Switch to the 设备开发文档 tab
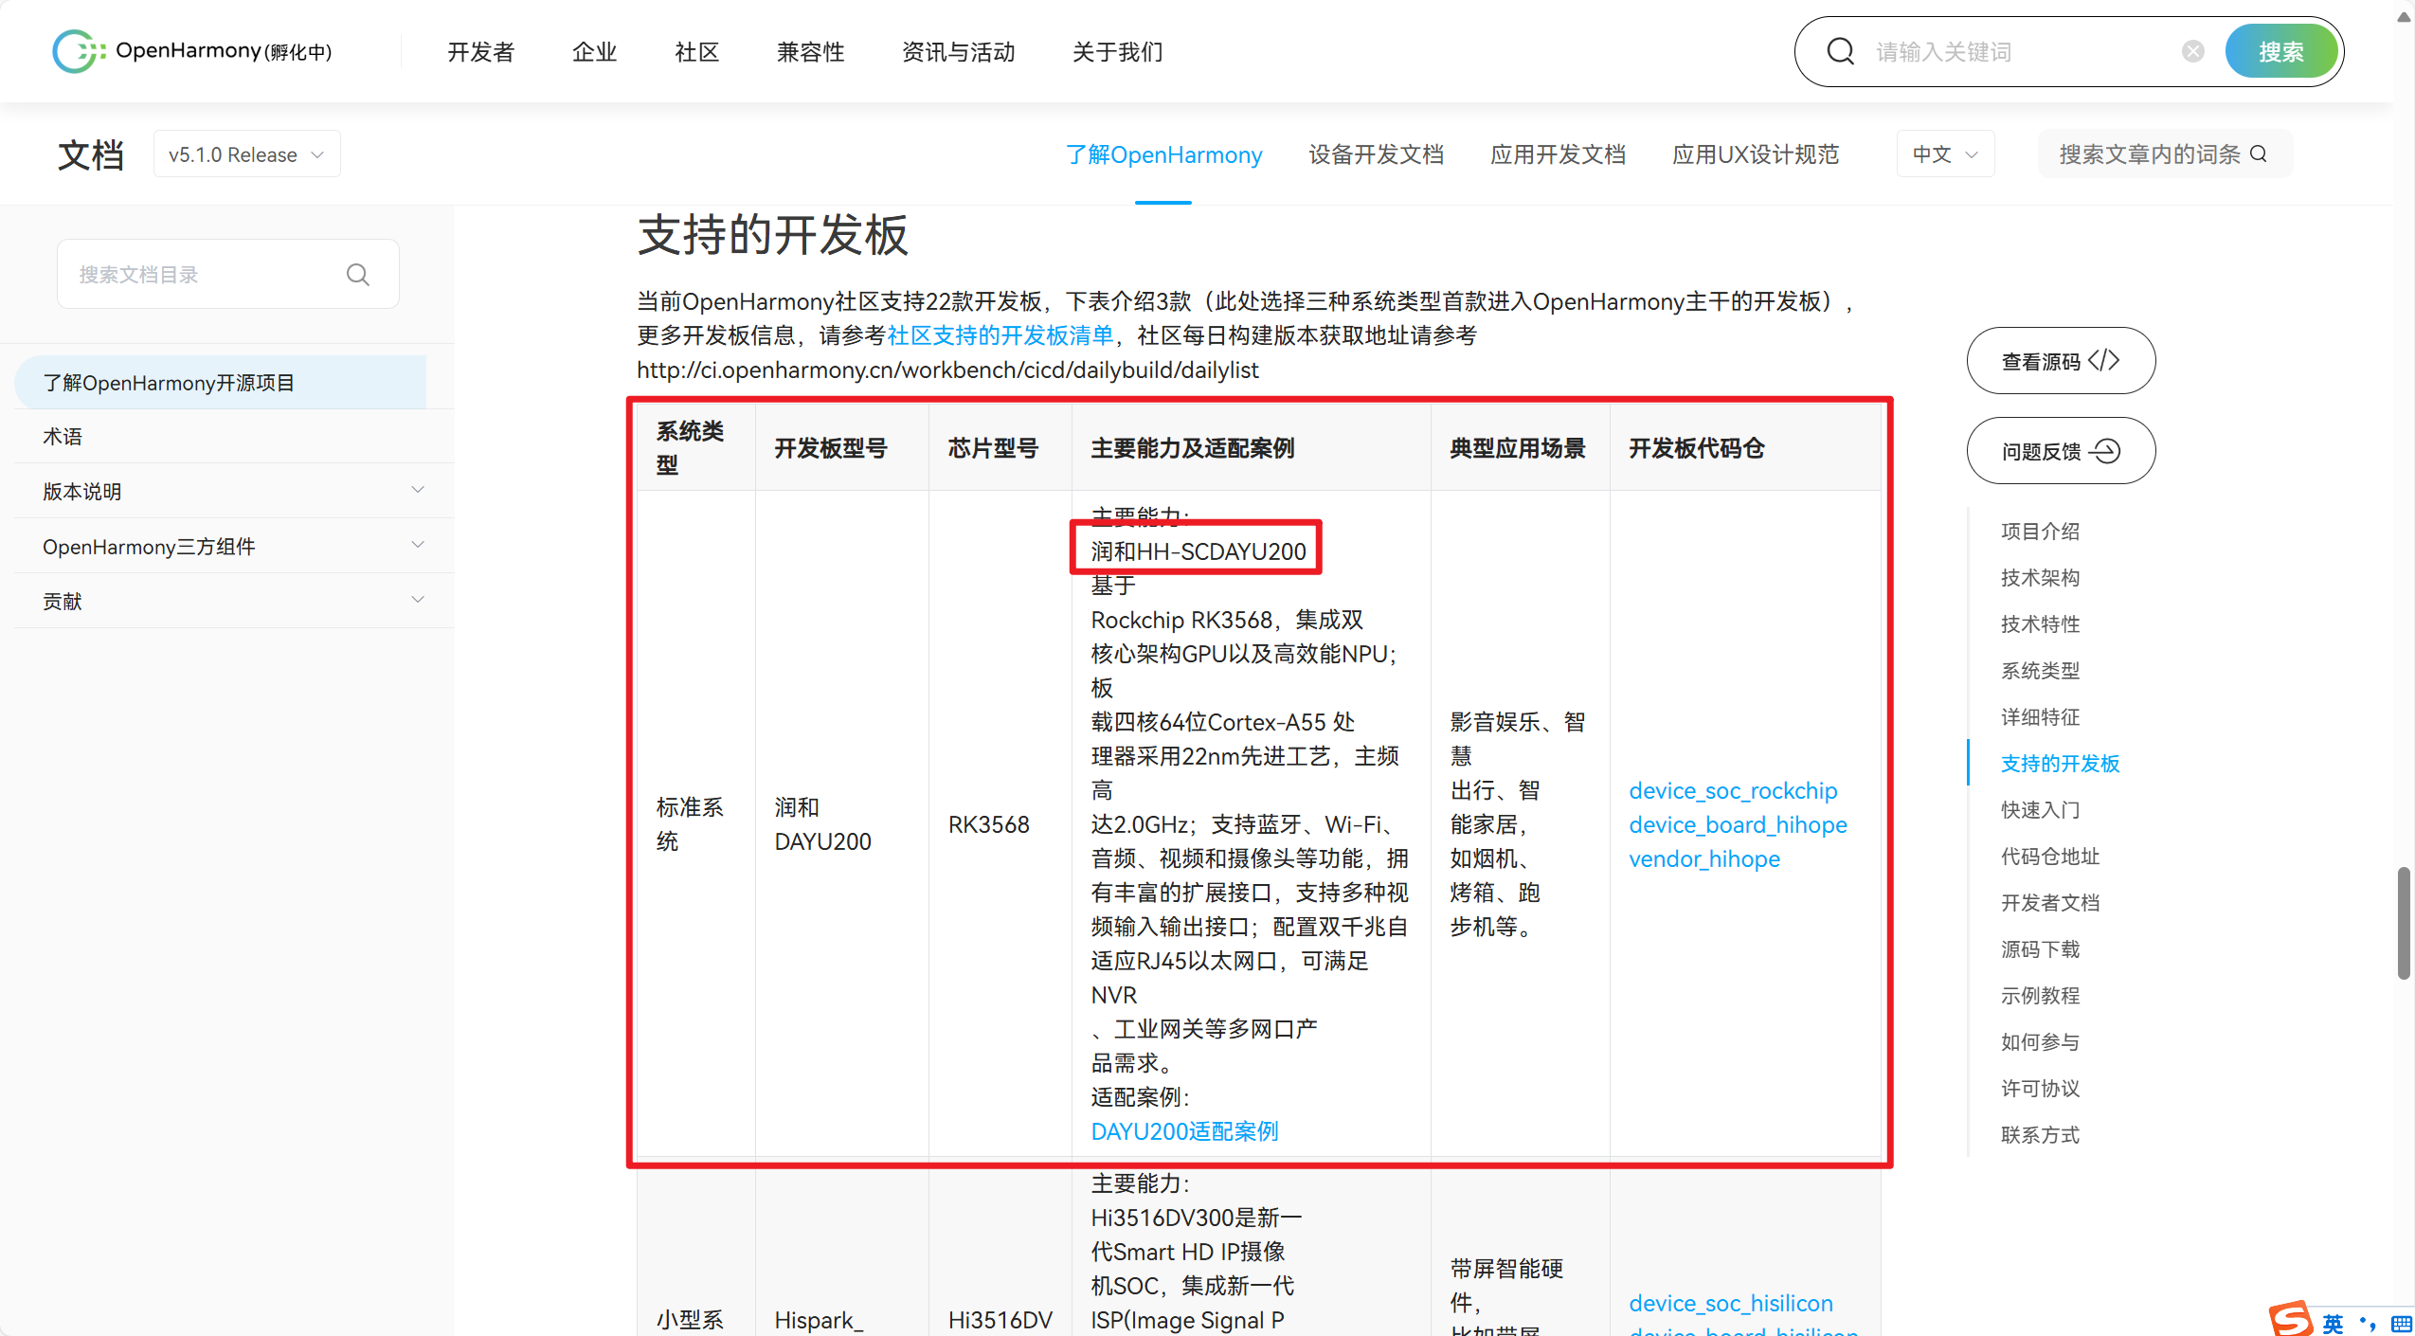The width and height of the screenshot is (2415, 1336). point(1377,154)
